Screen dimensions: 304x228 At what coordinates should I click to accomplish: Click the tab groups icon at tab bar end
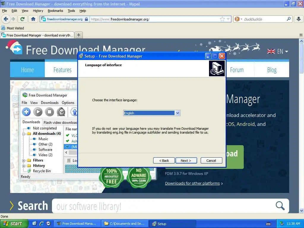301,35
